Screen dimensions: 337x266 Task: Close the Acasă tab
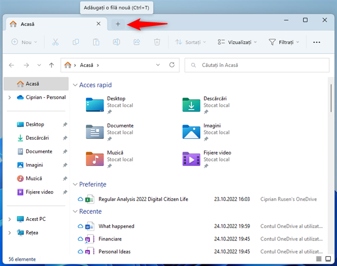[98, 24]
